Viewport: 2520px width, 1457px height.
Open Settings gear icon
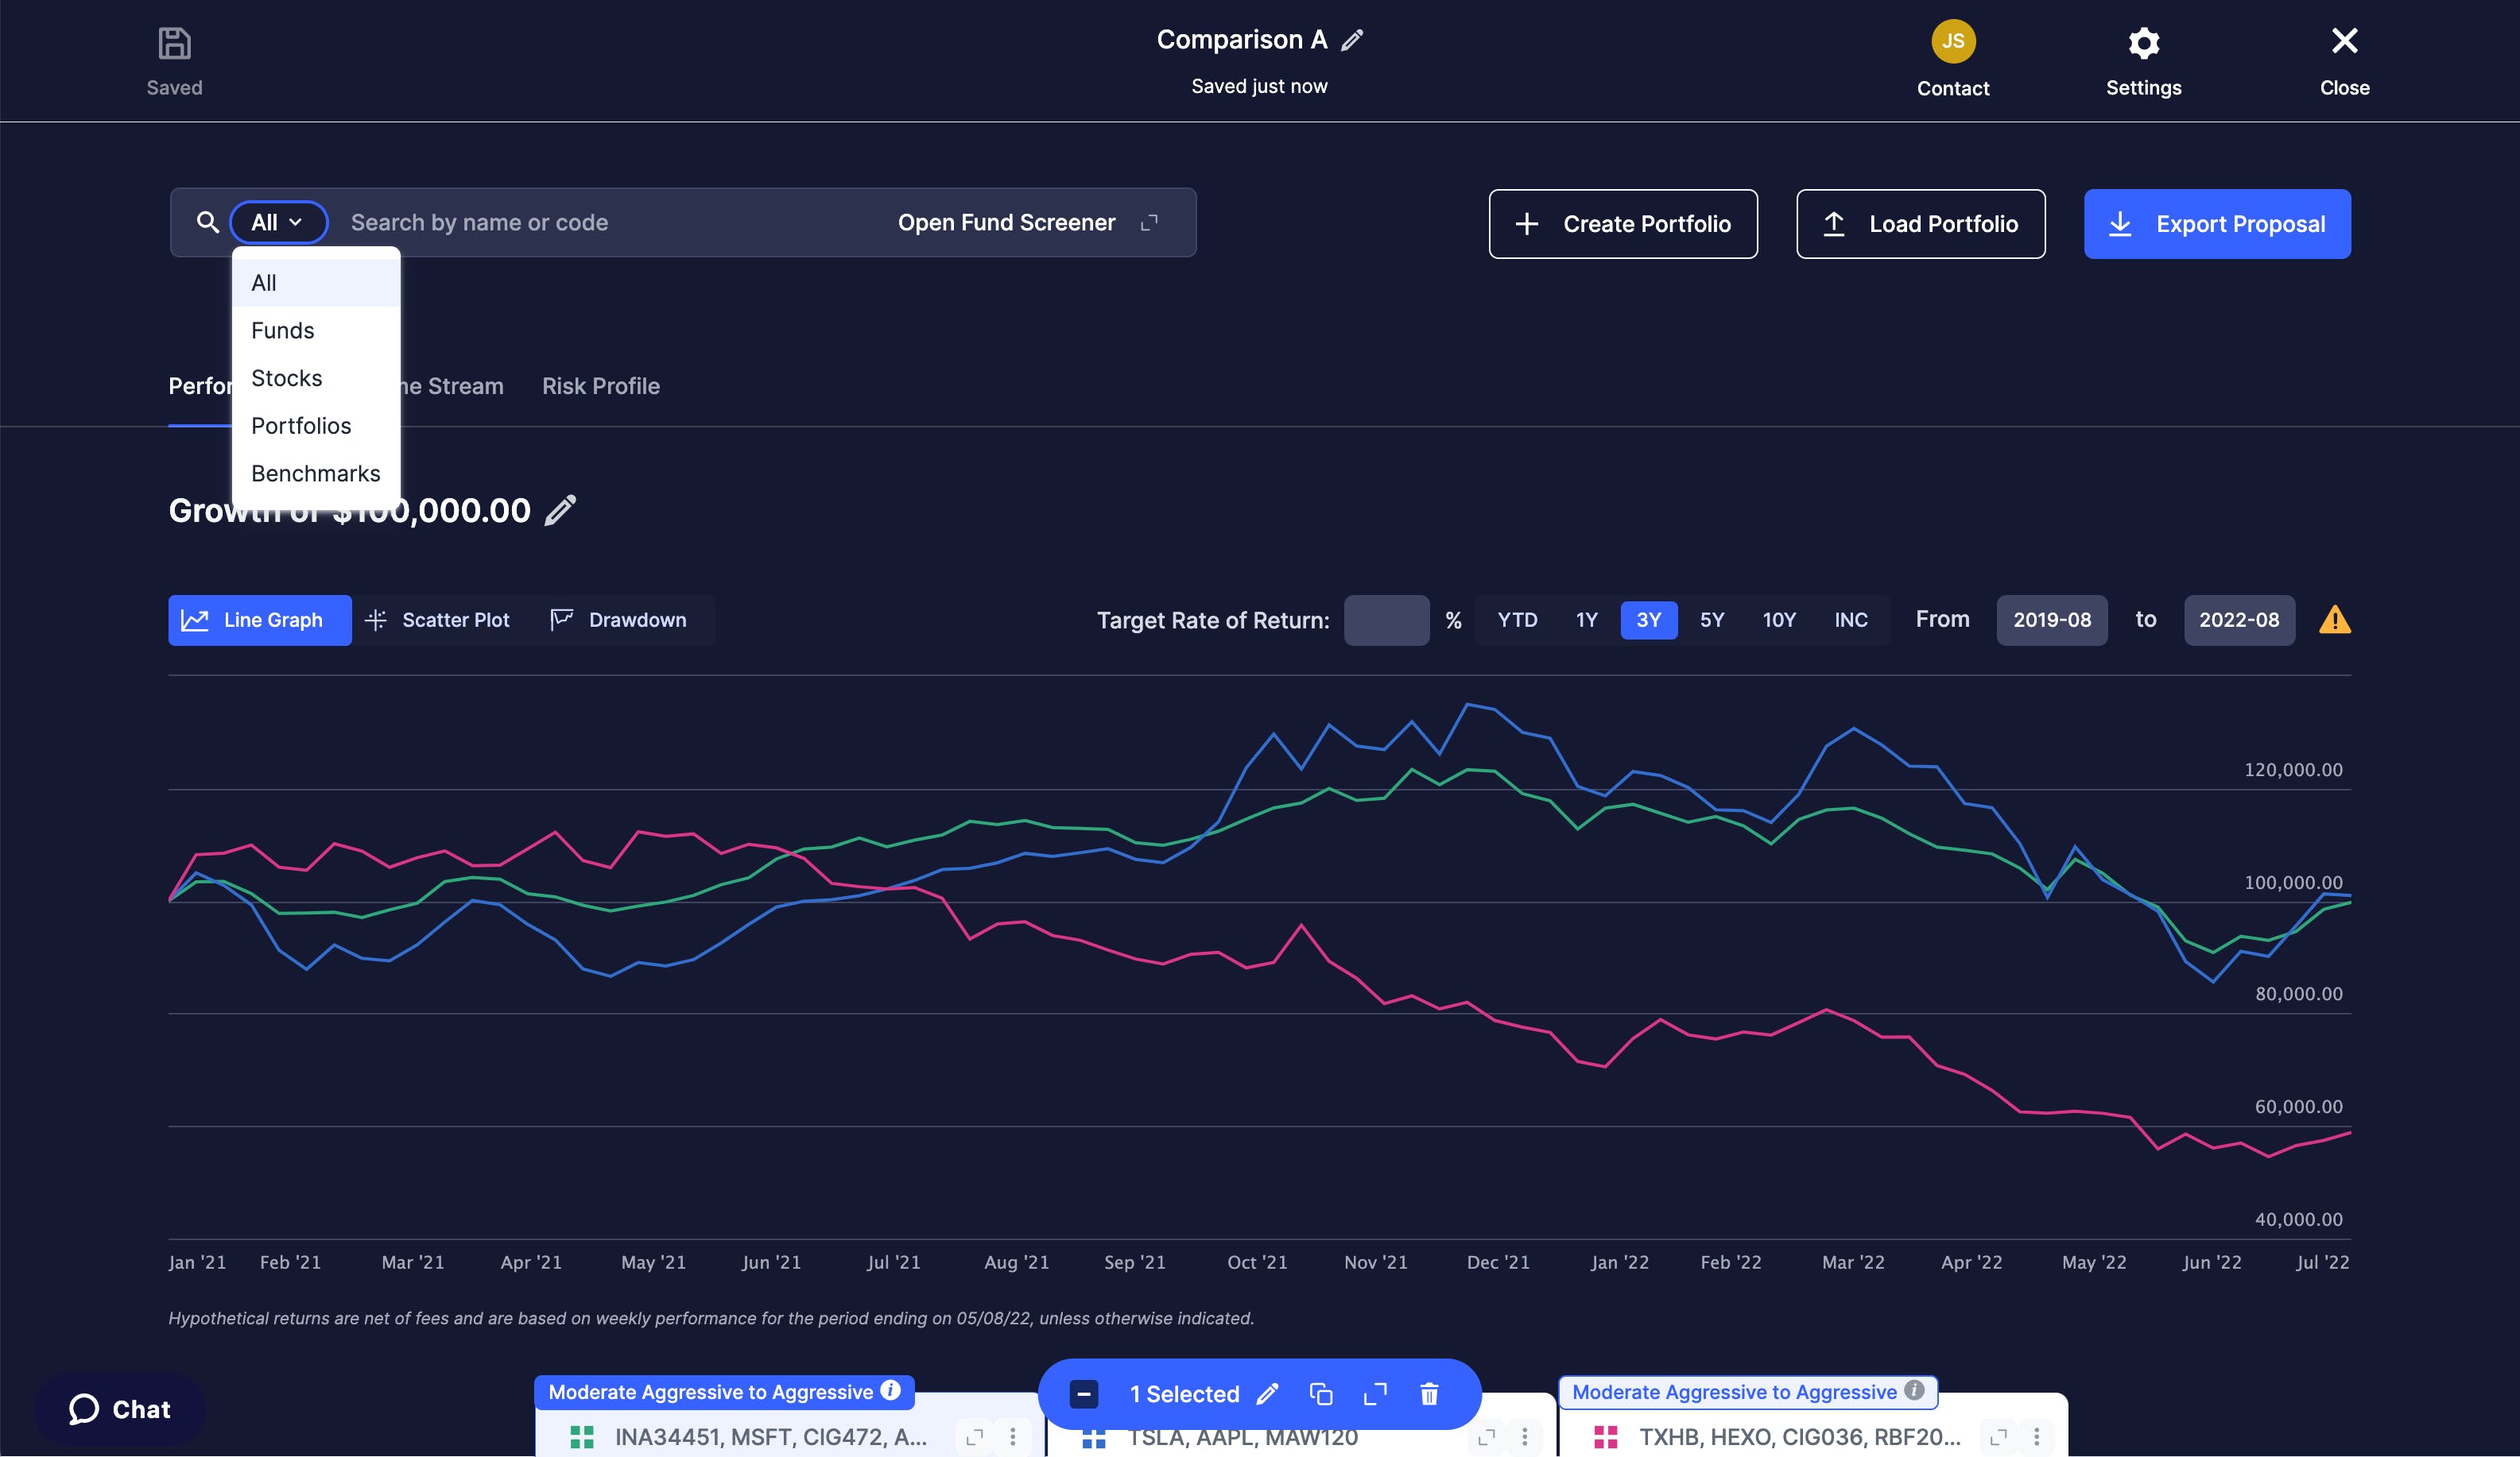pos(2143,43)
